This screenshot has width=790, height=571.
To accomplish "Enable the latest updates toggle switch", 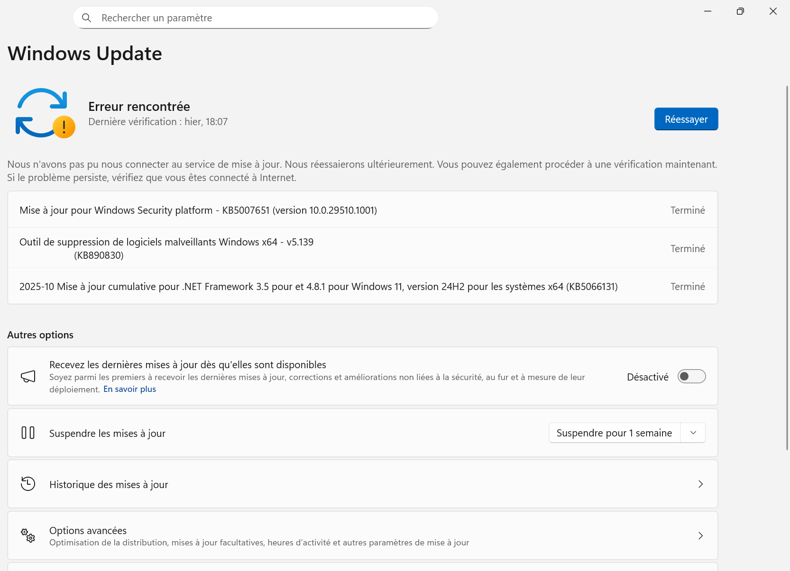I will point(691,377).
